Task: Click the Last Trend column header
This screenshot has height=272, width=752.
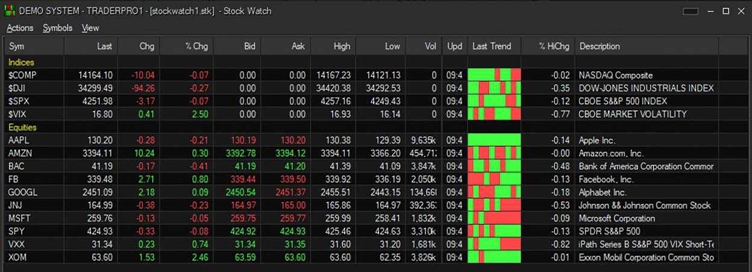Action: [495, 46]
